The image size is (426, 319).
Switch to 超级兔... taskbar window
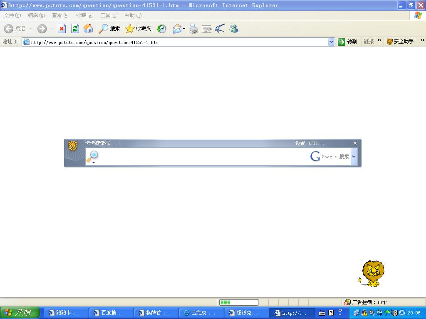click(246, 313)
